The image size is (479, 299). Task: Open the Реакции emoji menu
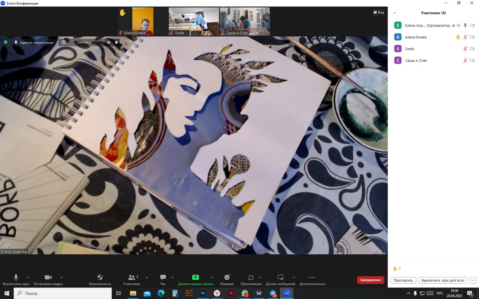[227, 280]
